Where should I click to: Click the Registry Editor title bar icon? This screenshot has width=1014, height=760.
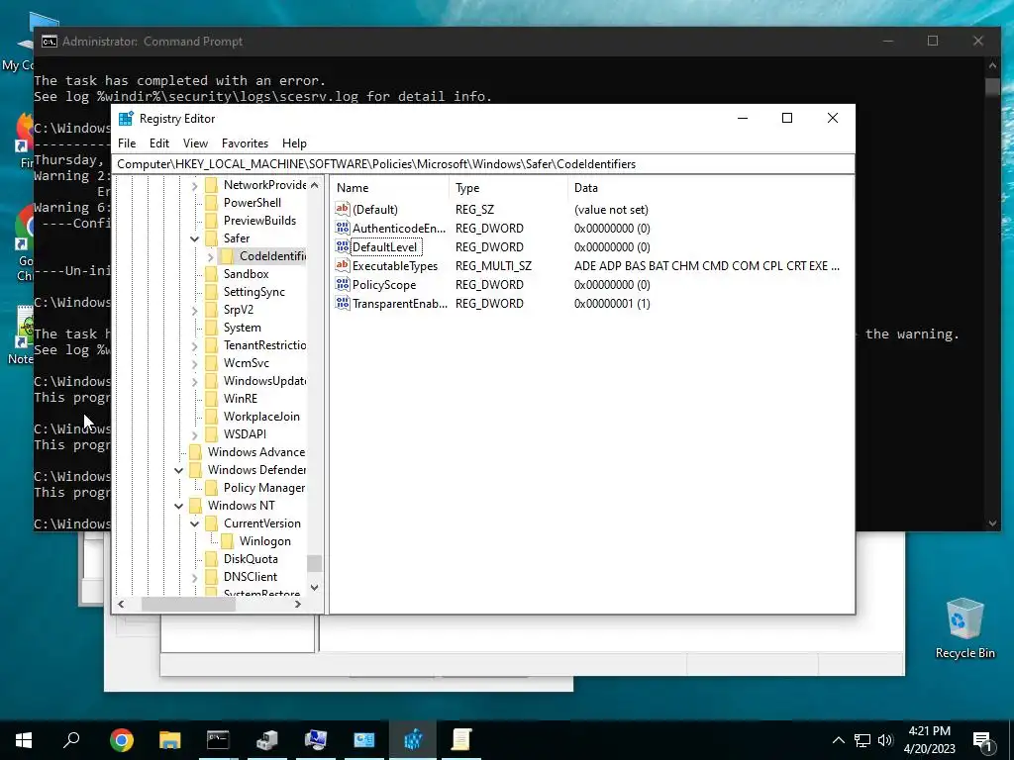(x=126, y=119)
